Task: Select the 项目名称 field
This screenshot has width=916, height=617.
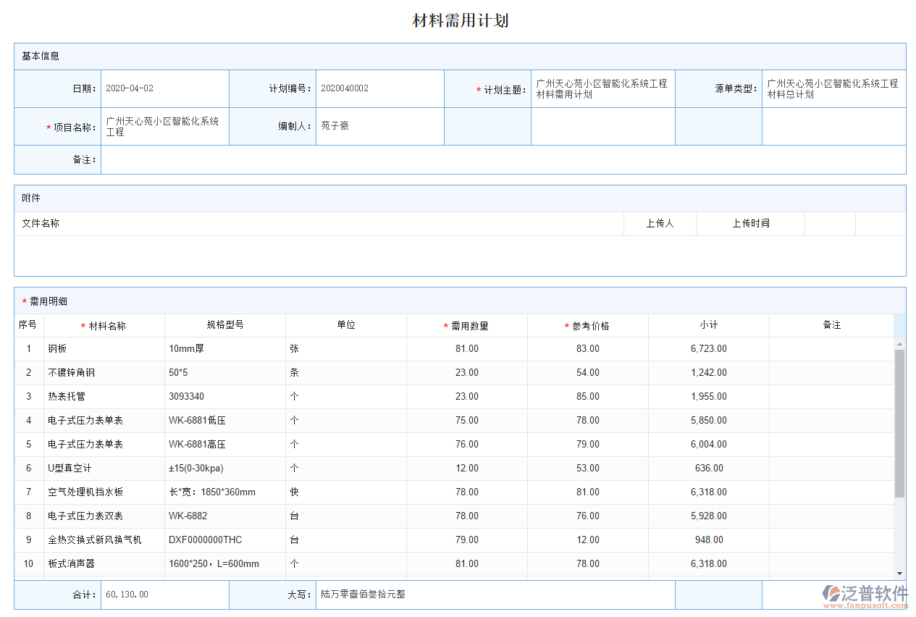Action: pos(164,125)
